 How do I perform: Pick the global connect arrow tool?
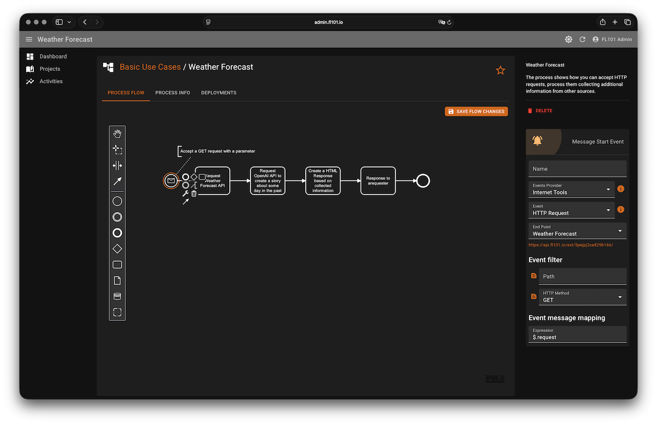click(x=117, y=181)
